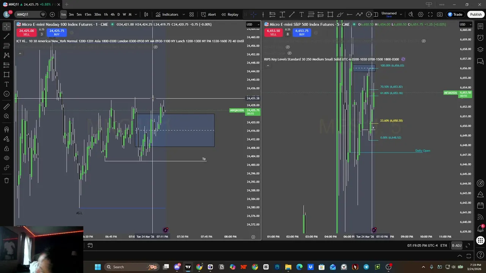Expand the timeframe interval dropdown arrow
Viewport: 486px width, 273px height.
[x=136, y=14]
